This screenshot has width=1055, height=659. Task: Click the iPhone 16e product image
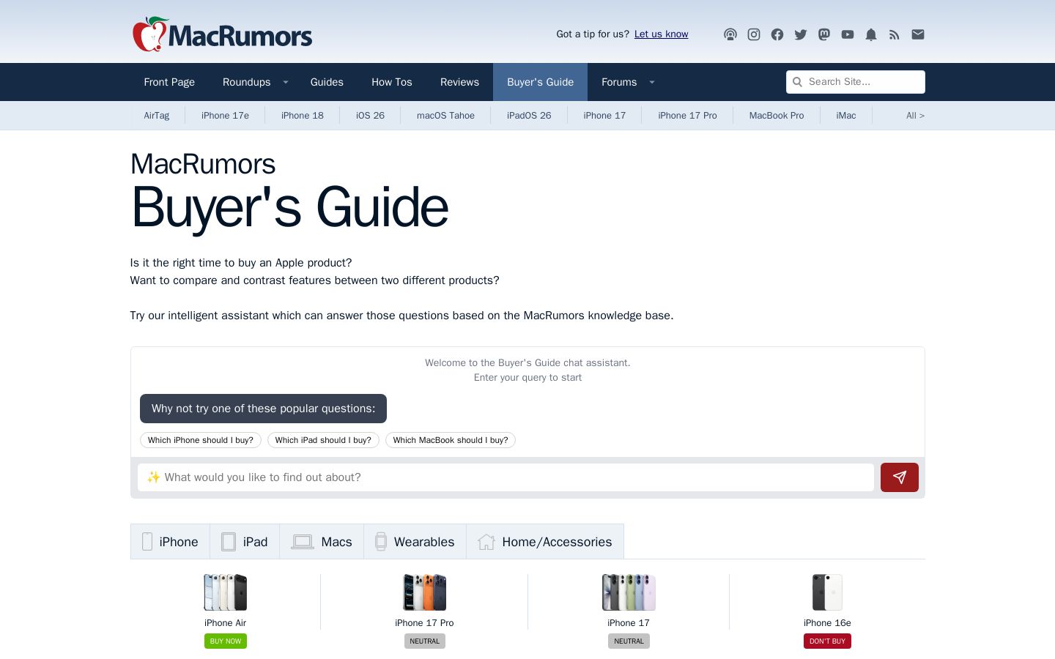827,592
